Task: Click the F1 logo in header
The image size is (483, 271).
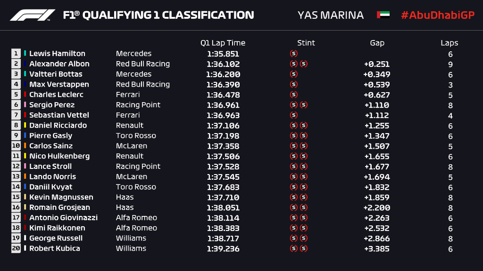Action: click(33, 15)
